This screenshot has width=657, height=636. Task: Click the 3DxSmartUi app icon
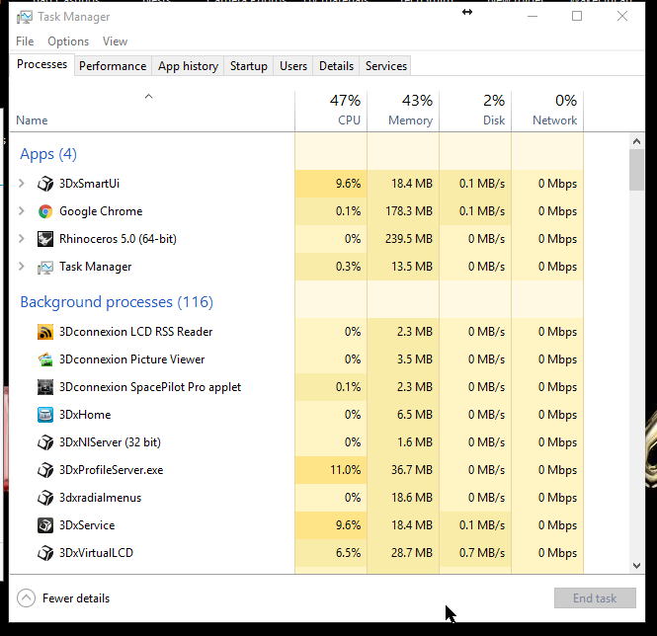click(45, 184)
